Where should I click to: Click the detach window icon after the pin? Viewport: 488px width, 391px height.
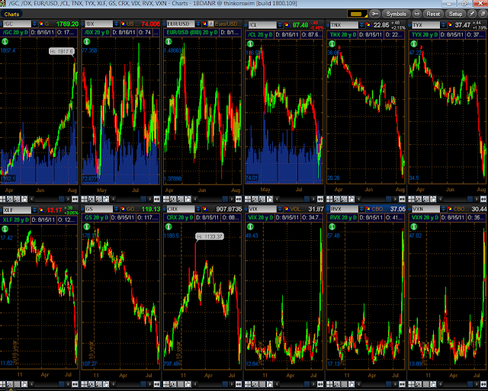coord(481,14)
